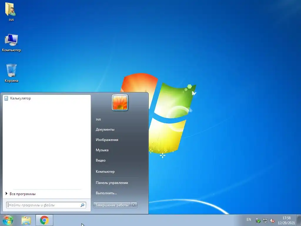Open Видео from Start menu

point(101,160)
